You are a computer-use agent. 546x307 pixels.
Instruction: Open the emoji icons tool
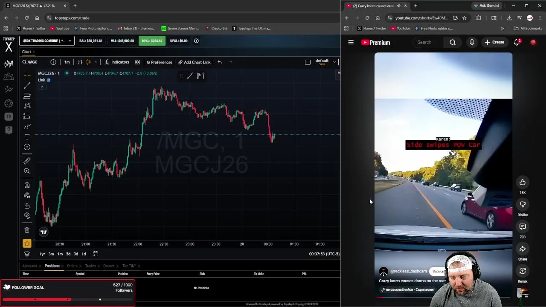coord(27,147)
